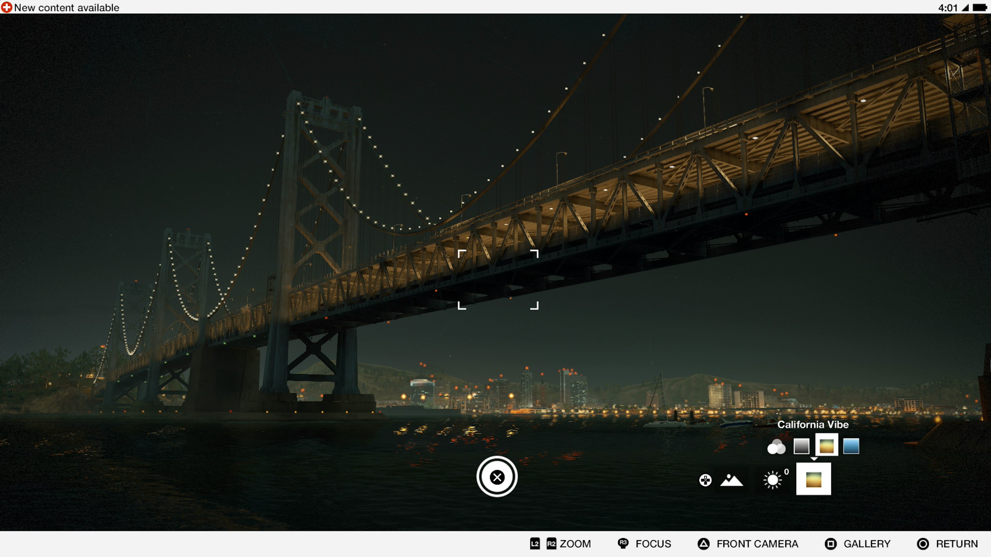Click the FOCUS label in bottom bar

coord(653,544)
